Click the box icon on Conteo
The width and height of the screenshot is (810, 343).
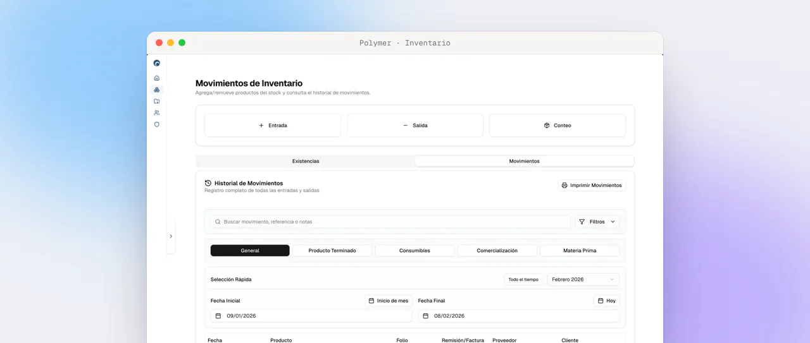pos(547,126)
